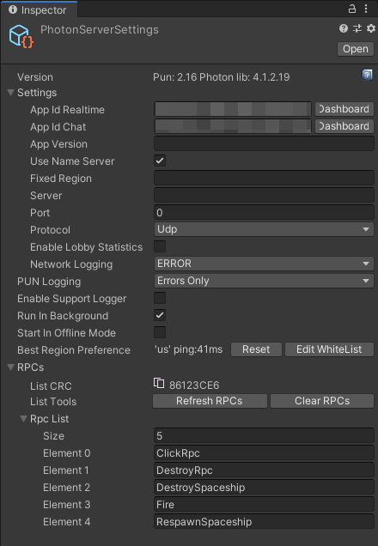Toggle Start In Offline Mode checkbox
378x546 pixels.
(x=160, y=332)
